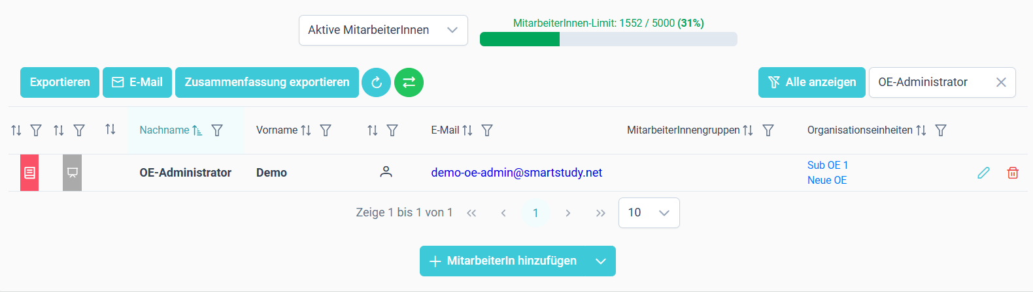This screenshot has height=292, width=1033.
Task: Open the Aktive MitarbeiterInnen dropdown
Action: 383,30
